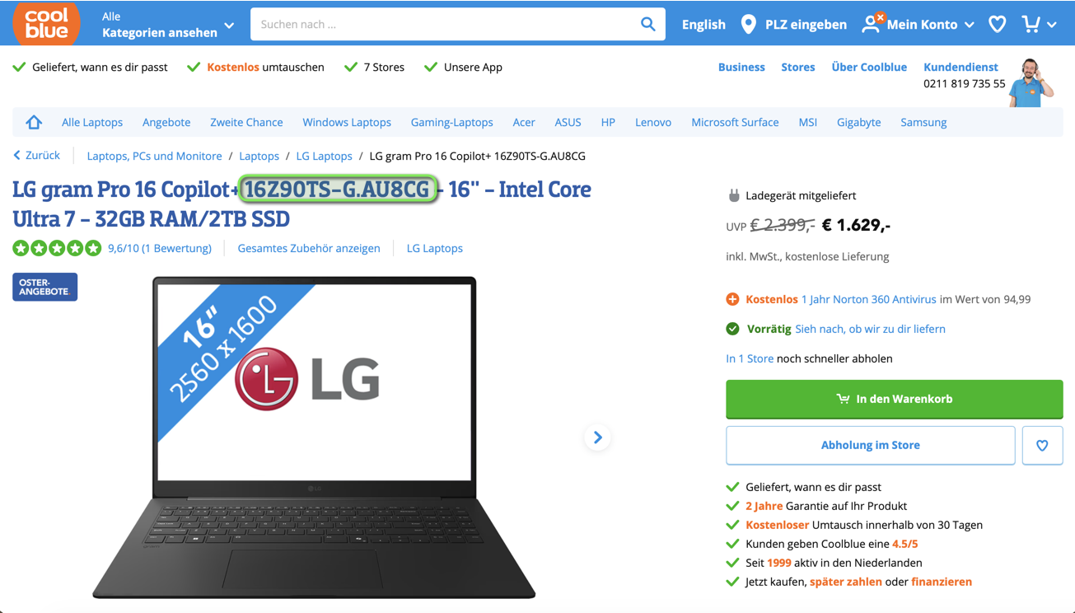Go back via Zurück link
Viewport: 1075px width, 613px height.
click(36, 155)
